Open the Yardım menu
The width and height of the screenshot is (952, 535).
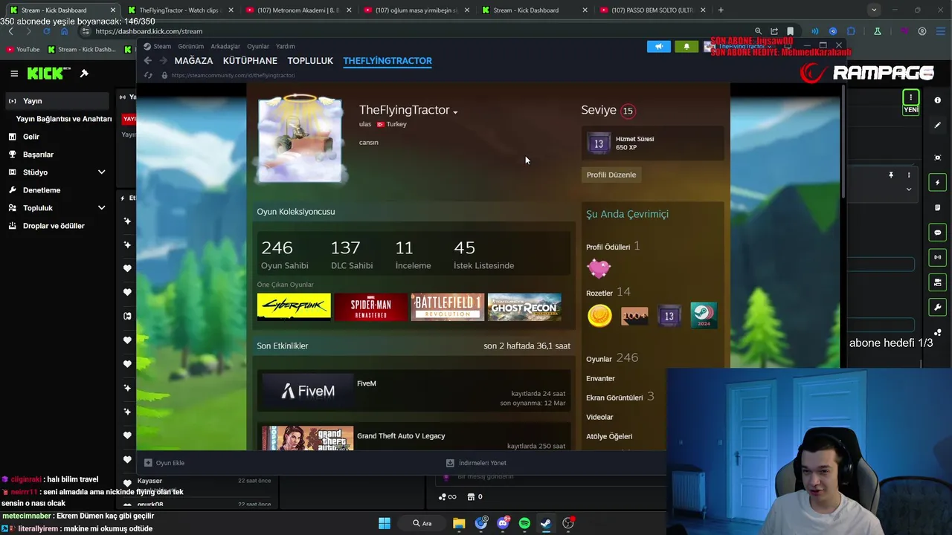286,46
